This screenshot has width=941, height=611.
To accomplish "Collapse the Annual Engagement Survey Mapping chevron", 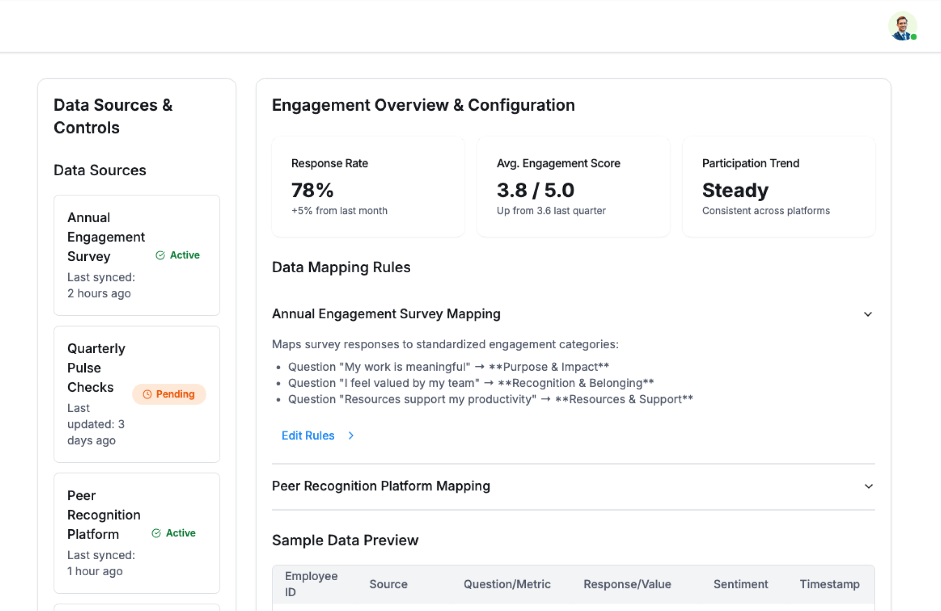I will [867, 314].
